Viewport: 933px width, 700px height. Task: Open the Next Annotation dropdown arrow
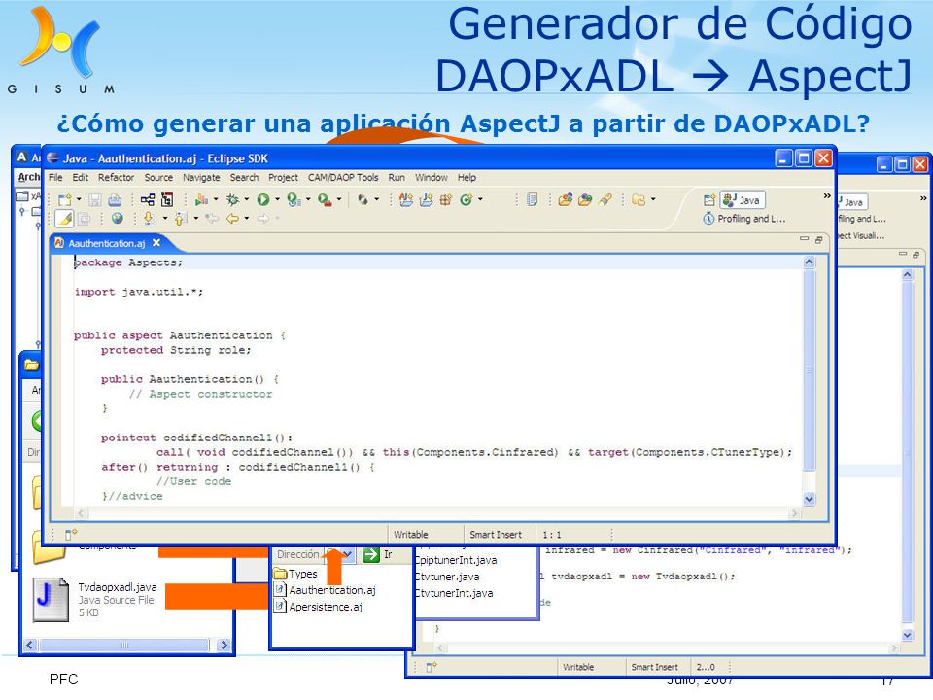(x=164, y=219)
